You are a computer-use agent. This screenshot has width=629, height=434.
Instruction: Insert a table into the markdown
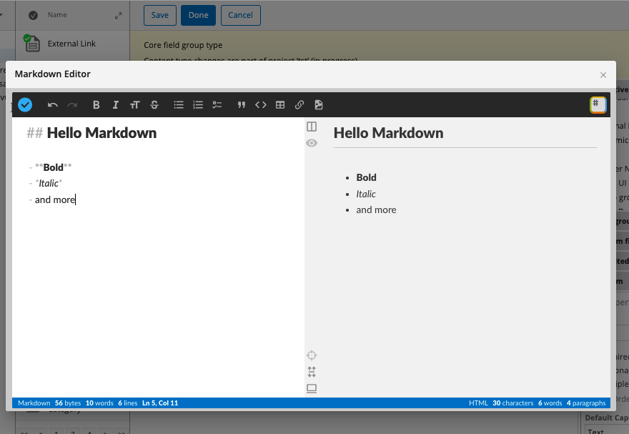[279, 104]
